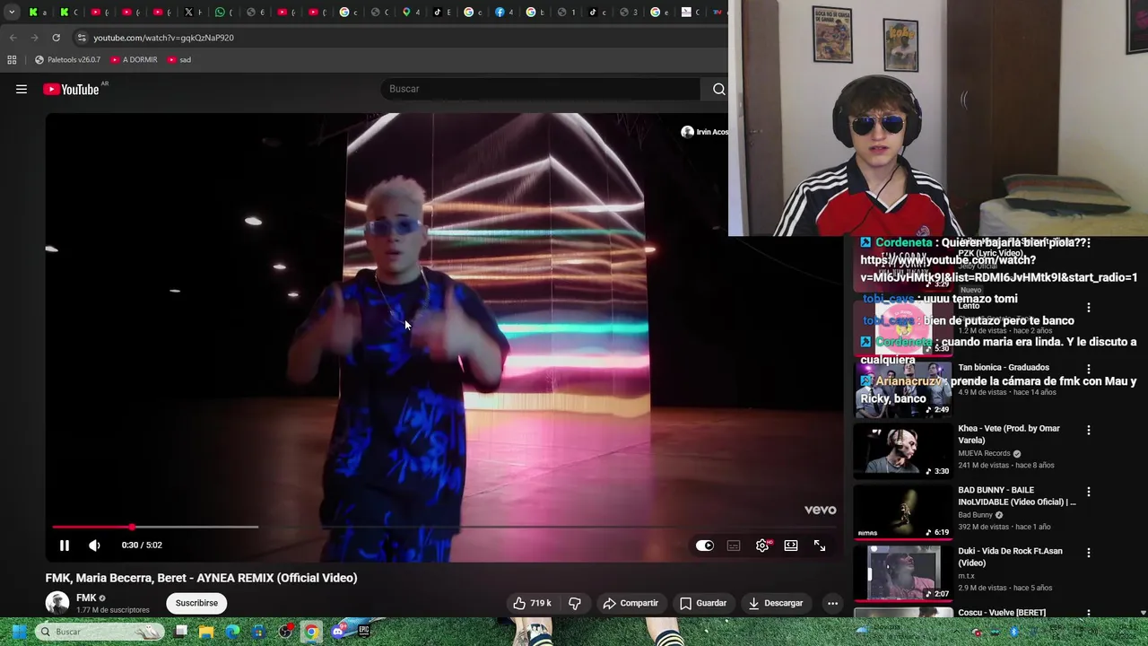Open Microsoft Edge from the taskbar
The image size is (1148, 646).
(232, 632)
